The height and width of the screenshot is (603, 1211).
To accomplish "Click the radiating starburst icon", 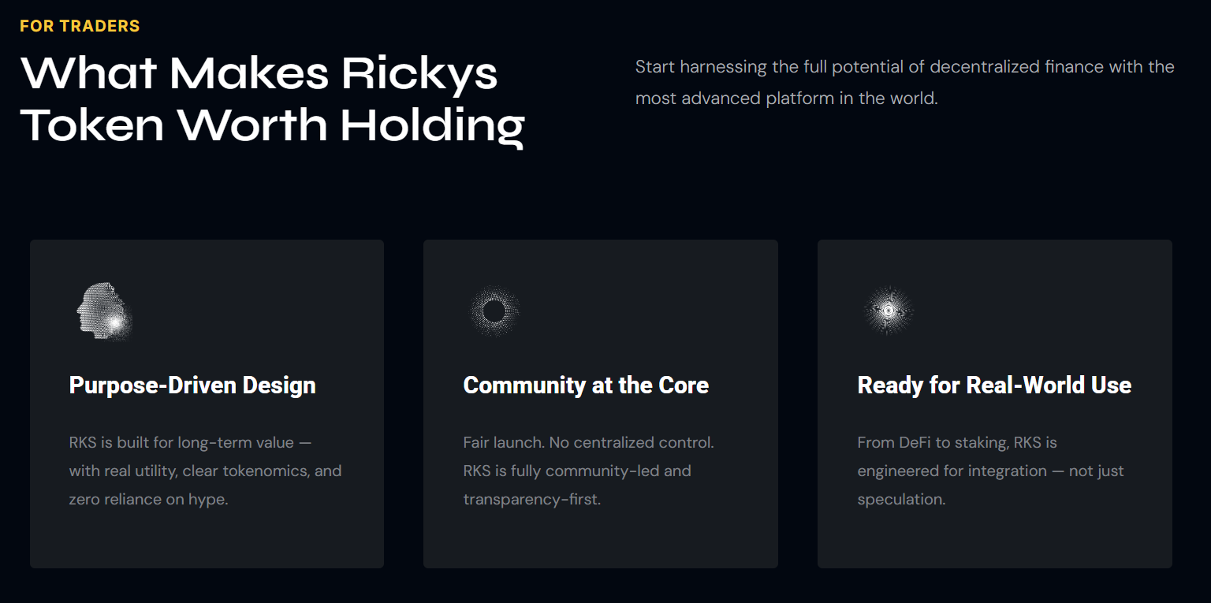I will click(889, 311).
